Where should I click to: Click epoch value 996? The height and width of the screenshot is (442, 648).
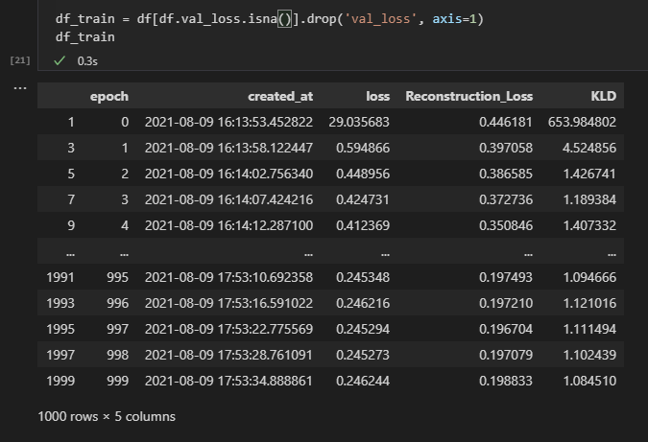[118, 303]
